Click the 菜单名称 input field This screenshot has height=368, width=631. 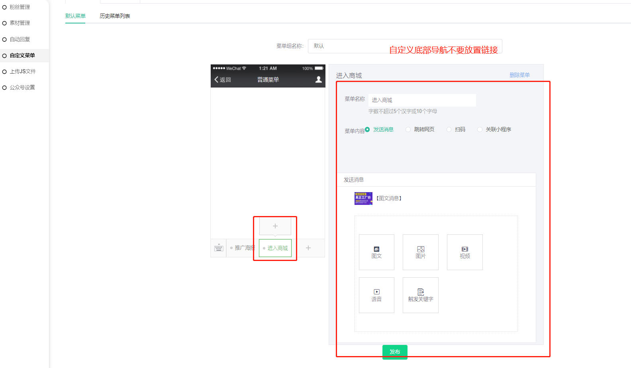[x=422, y=100]
